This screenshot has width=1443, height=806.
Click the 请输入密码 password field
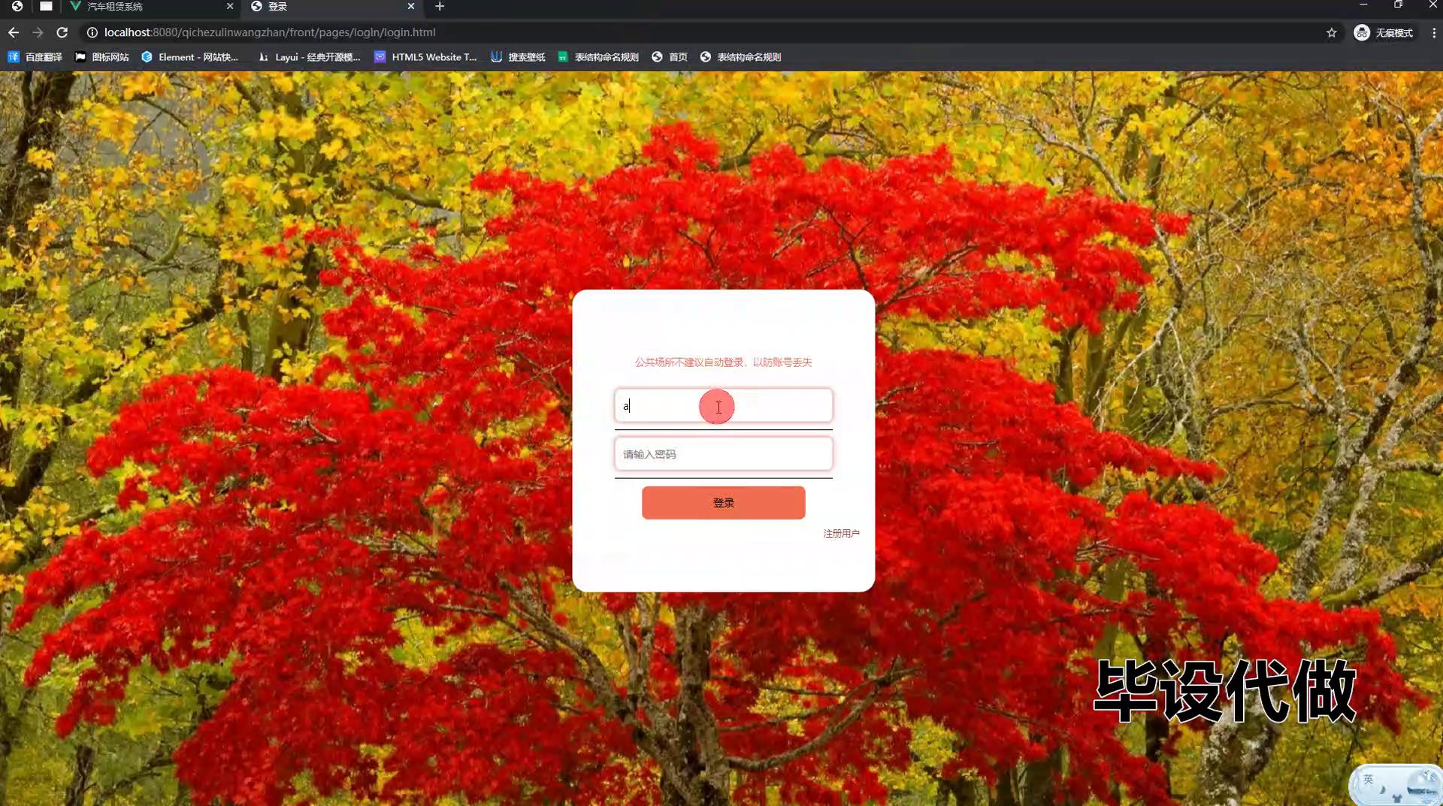(x=723, y=454)
